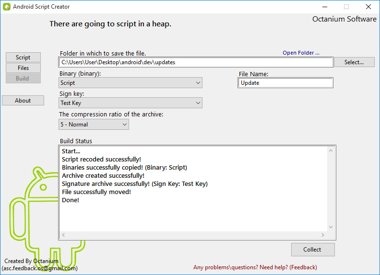Click the File Name input field
Image resolution: width=380 pixels, height=275 pixels.
(285, 83)
